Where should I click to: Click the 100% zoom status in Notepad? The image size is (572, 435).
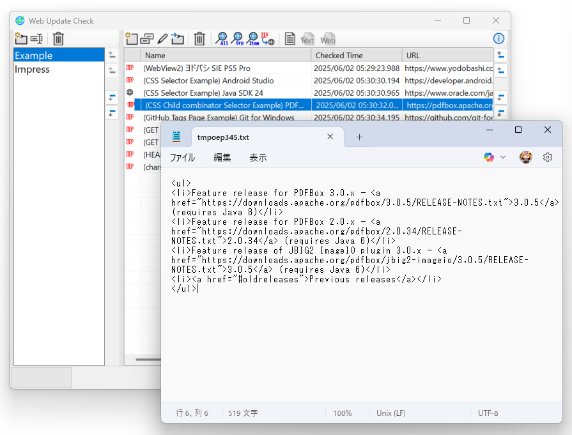342,413
